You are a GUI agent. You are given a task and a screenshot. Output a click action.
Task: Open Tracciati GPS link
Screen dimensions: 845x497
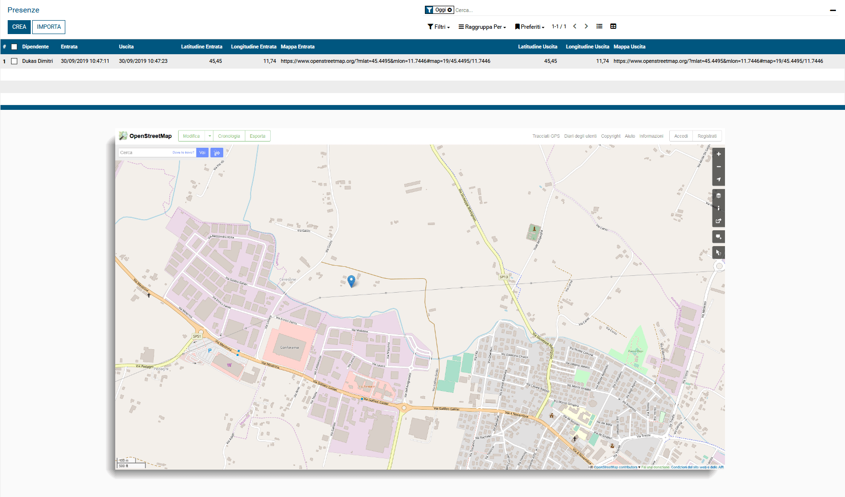click(546, 136)
